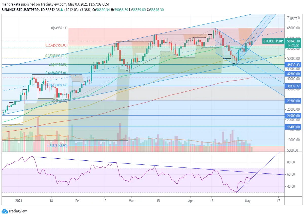Click the Fibonacci 0.382(51331.10) level label

tap(56, 56)
